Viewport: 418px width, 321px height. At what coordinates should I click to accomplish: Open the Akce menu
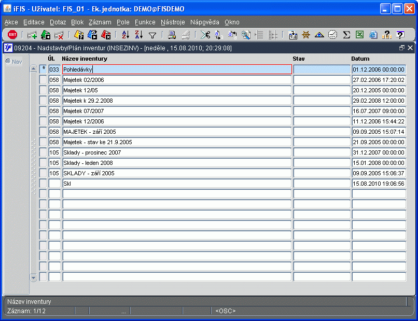pos(11,22)
